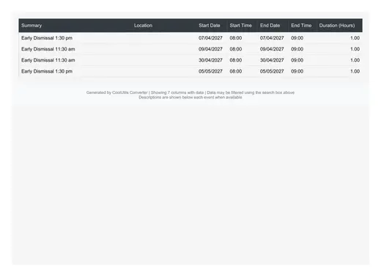Select Early Dismissal 11:30 am on 30/04/2027
This screenshot has width=381, height=270.
pos(48,60)
